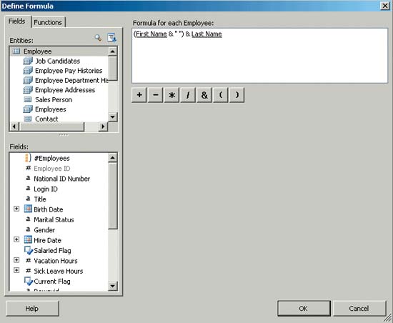Screen dimensions: 393x323
Task: Click the Sick Leave Hours number icon
Action: pos(29,271)
